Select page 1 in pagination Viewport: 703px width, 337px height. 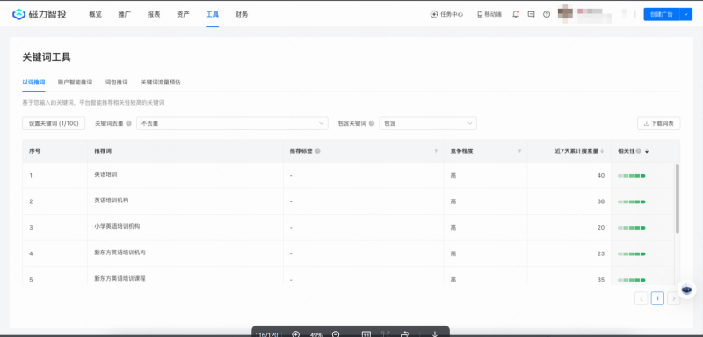pyautogui.click(x=657, y=298)
